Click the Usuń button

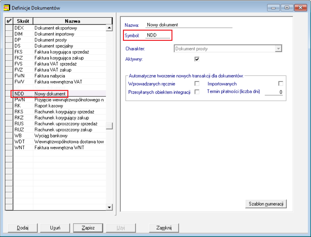[55, 228]
